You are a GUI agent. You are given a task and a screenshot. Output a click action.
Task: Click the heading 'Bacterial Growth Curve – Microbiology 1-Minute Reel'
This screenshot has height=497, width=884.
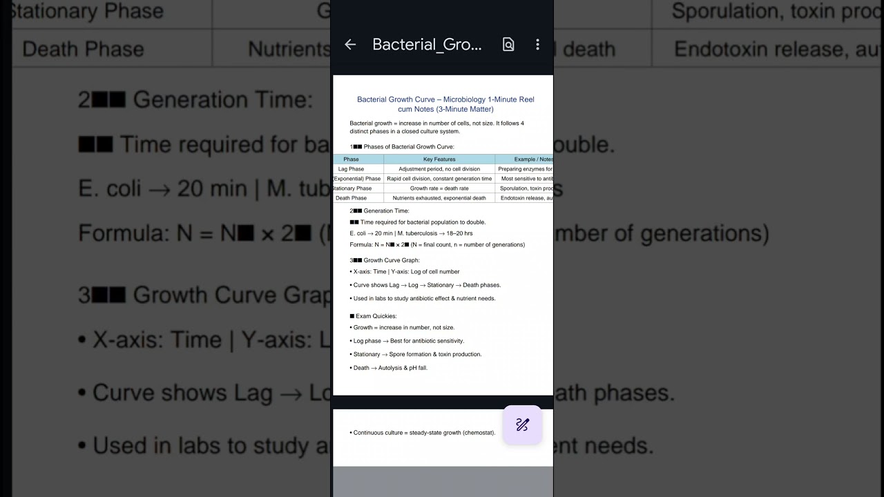(445, 99)
